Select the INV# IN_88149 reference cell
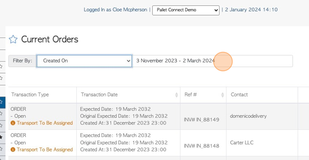 pyautogui.click(x=201, y=119)
